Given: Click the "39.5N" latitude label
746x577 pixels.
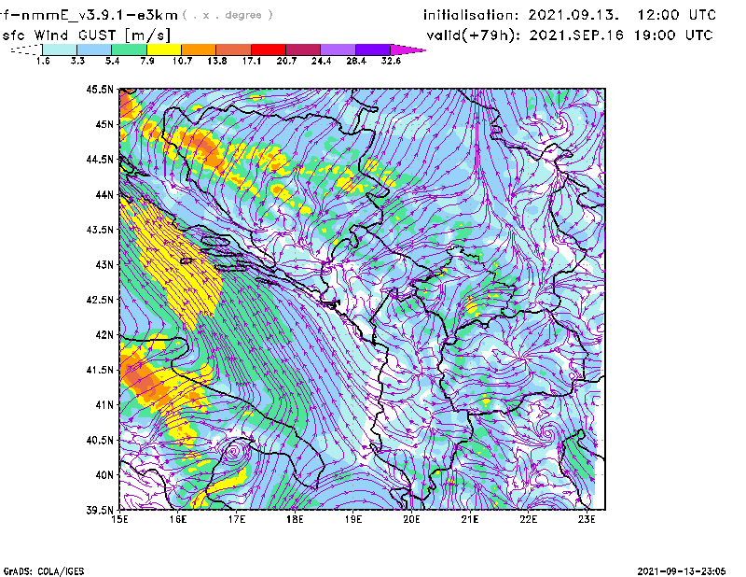Looking at the screenshot, I should [x=100, y=511].
